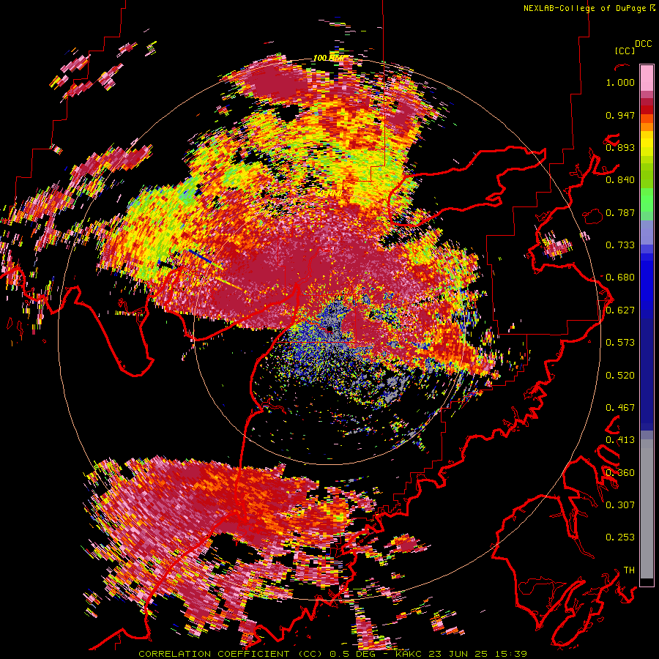The image size is (659, 659).
Task: Select the 0.840 color scale value
Action: coord(620,180)
